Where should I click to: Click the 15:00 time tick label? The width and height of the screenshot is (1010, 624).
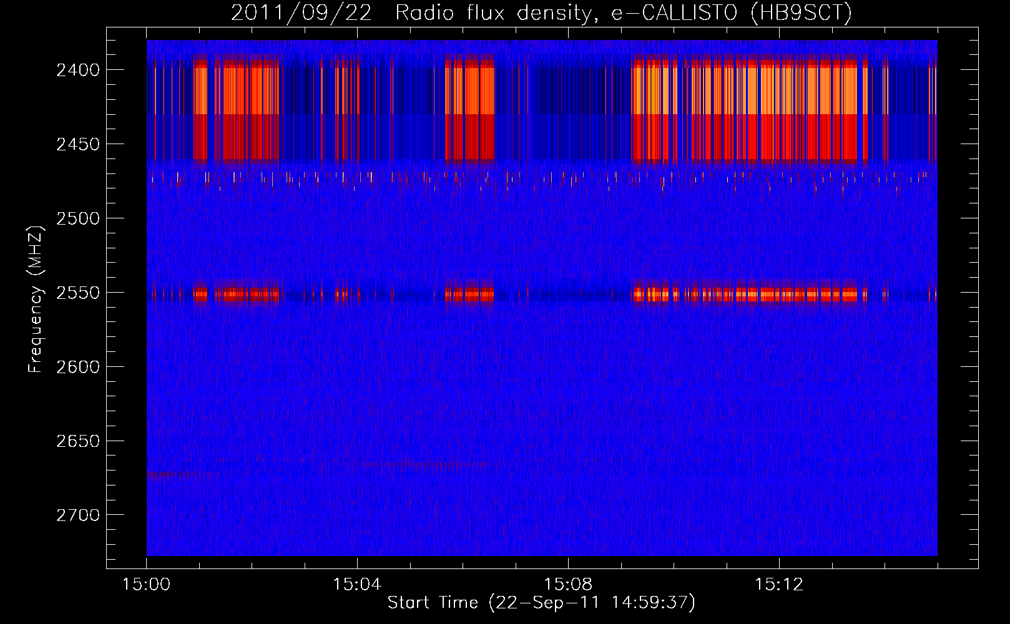pos(147,585)
